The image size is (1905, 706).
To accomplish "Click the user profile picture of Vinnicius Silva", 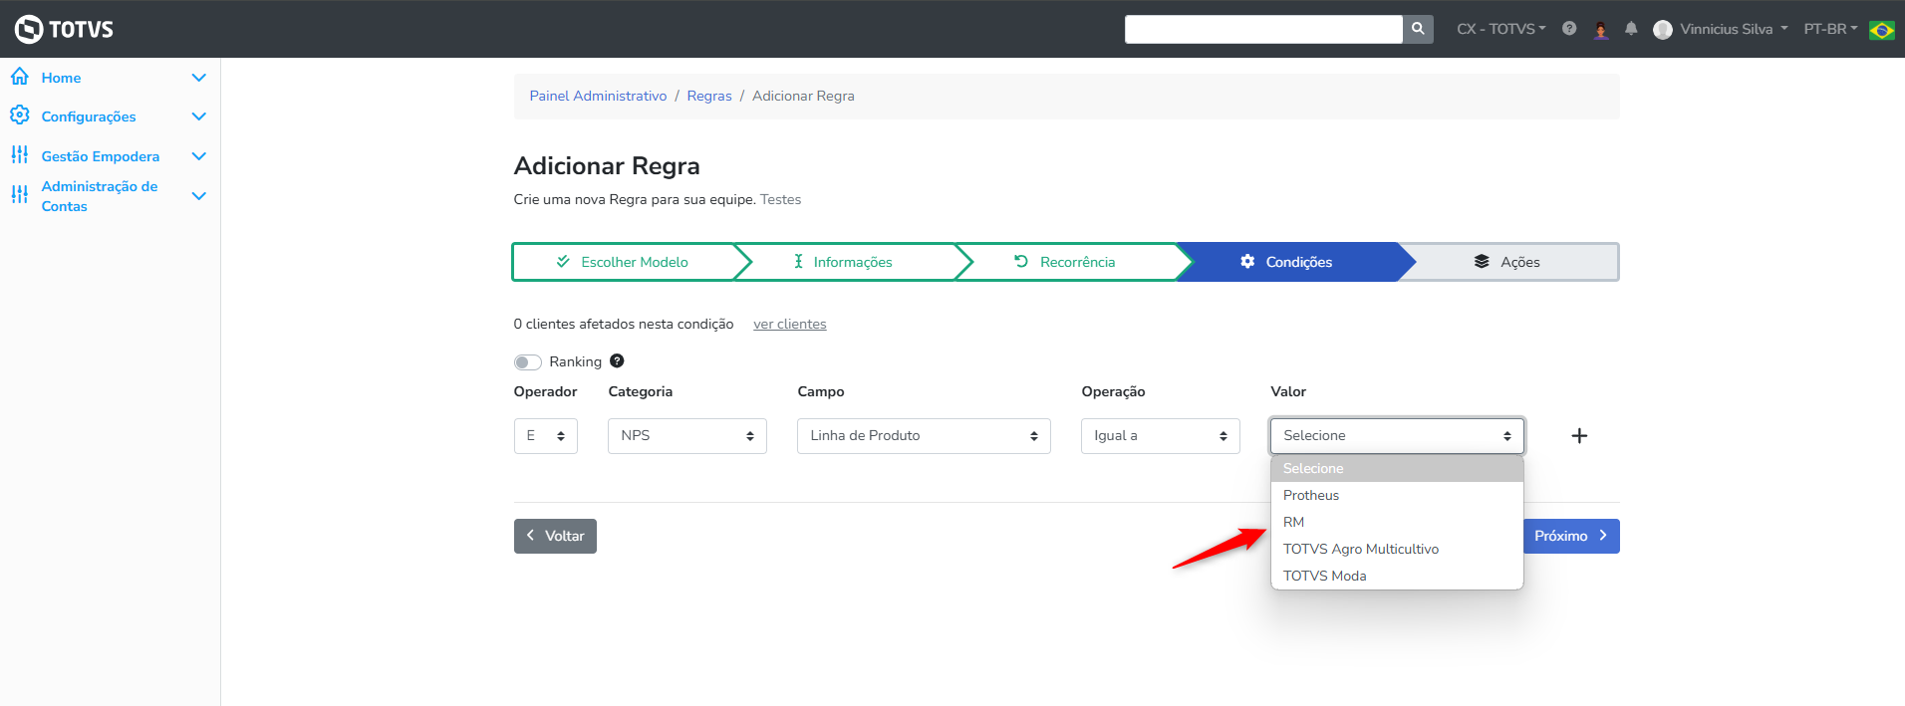I will coord(1662,29).
